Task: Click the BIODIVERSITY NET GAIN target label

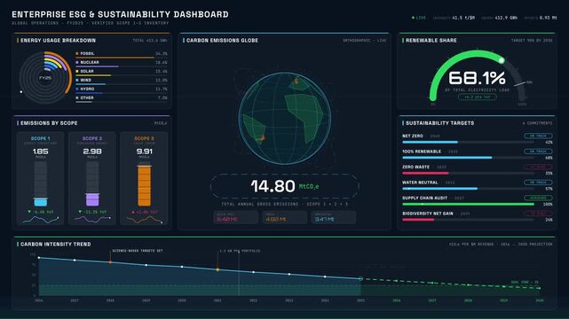Action: (x=428, y=214)
